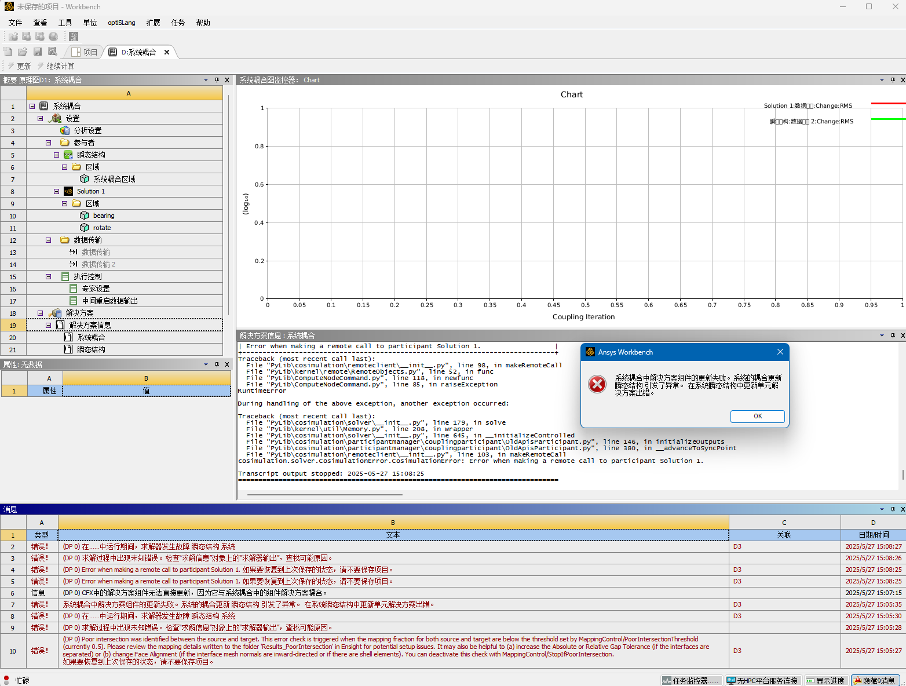
Task: Open the outline panel dropdown arrow
Action: pyautogui.click(x=206, y=80)
